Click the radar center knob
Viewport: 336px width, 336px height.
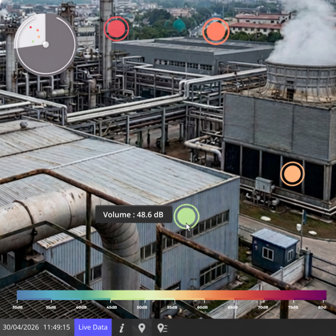[x=46, y=45]
